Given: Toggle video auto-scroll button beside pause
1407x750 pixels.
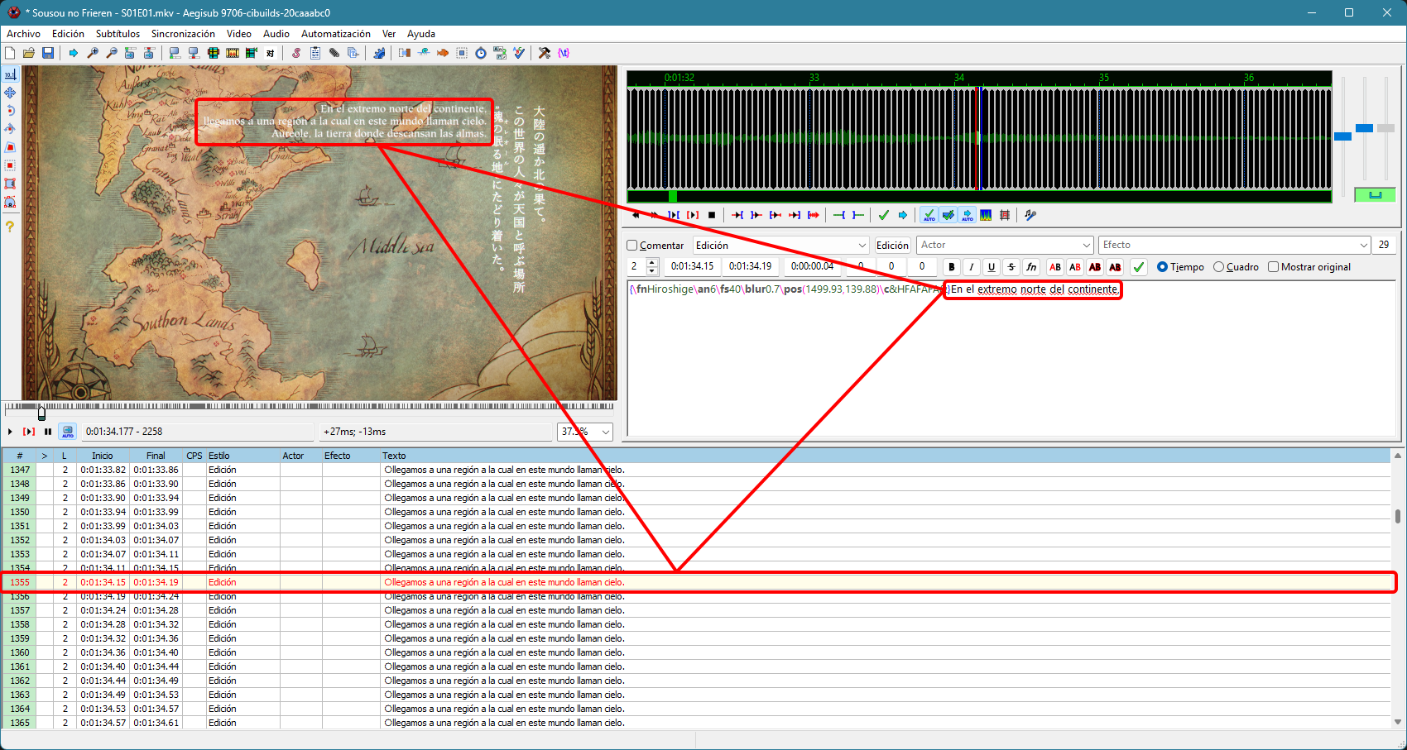Looking at the screenshot, I should pyautogui.click(x=68, y=432).
